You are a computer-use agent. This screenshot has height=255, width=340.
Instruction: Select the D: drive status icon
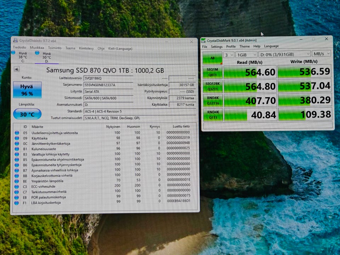37,53
